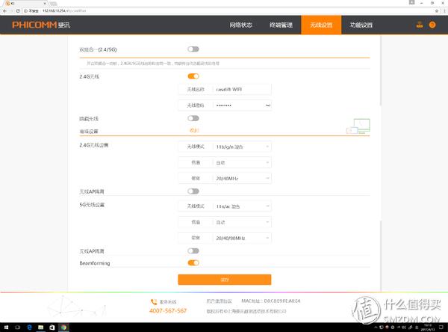Image resolution: width=448 pixels, height=332 pixels.
Task: Click the devices illustration at right
Action: [358, 126]
